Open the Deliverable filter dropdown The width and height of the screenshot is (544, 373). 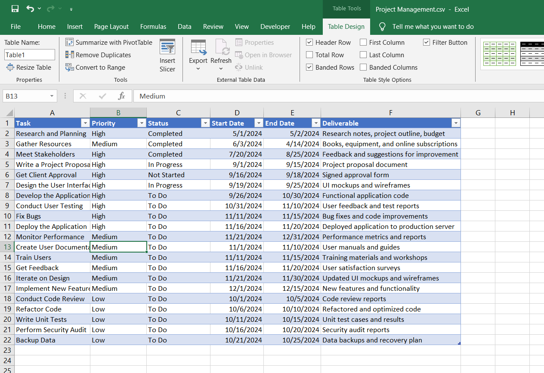456,123
